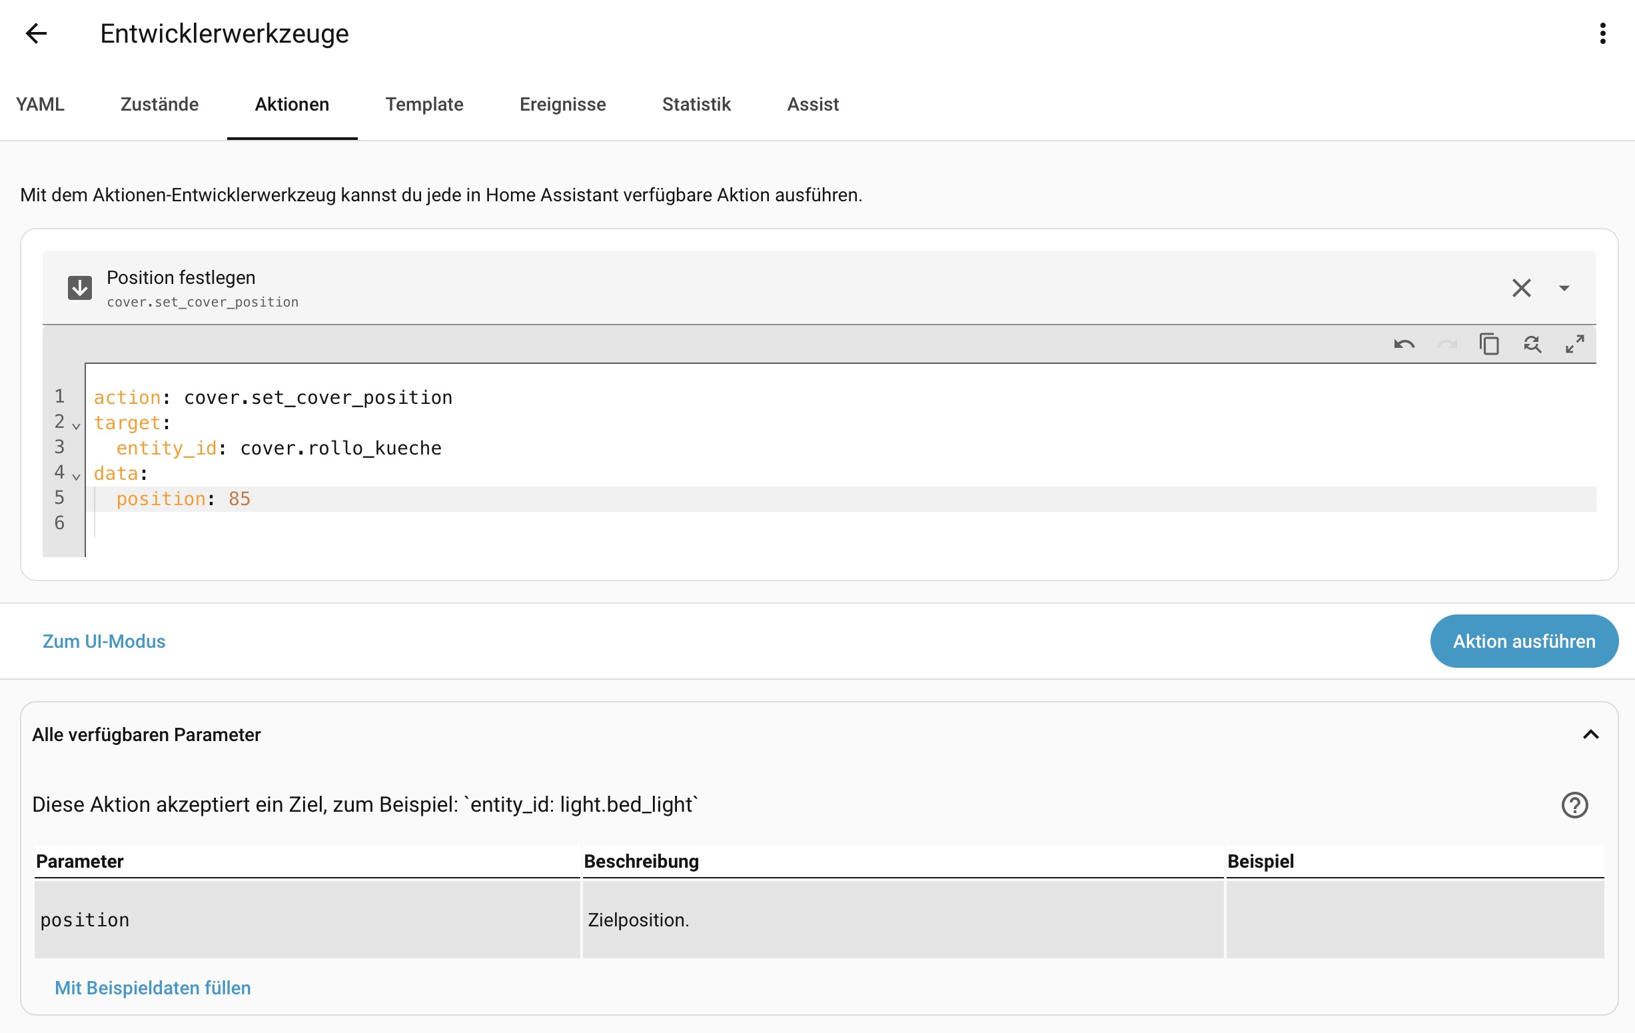
Task: Click the cover action icon beside Position festlegen
Action: tap(79, 288)
